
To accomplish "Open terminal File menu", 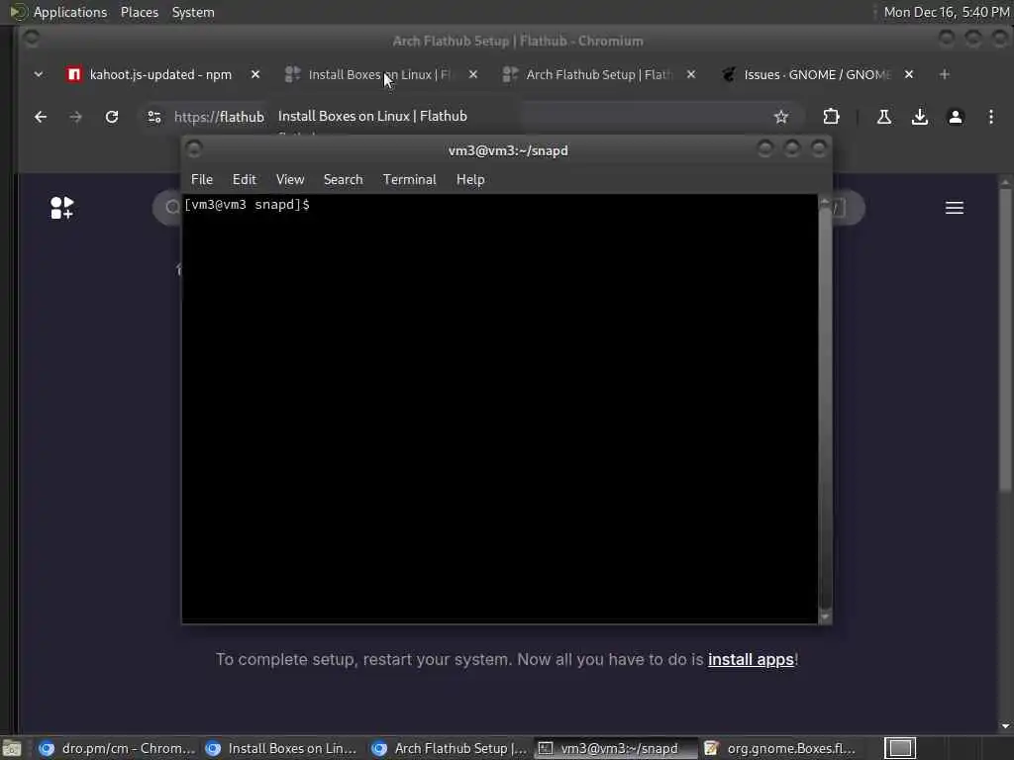I will click(202, 180).
